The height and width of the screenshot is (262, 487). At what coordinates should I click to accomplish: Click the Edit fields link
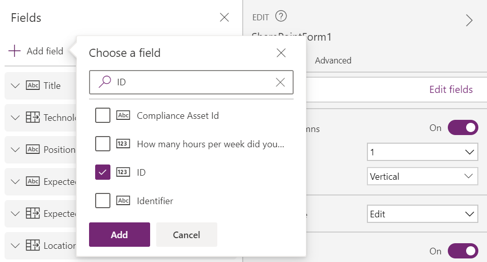click(x=451, y=89)
